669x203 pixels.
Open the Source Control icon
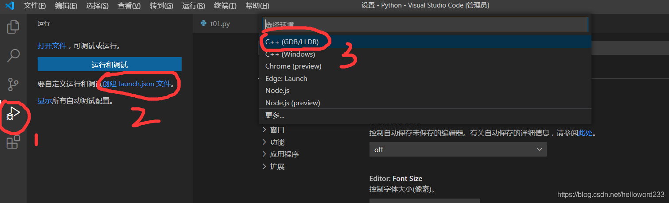(x=13, y=84)
